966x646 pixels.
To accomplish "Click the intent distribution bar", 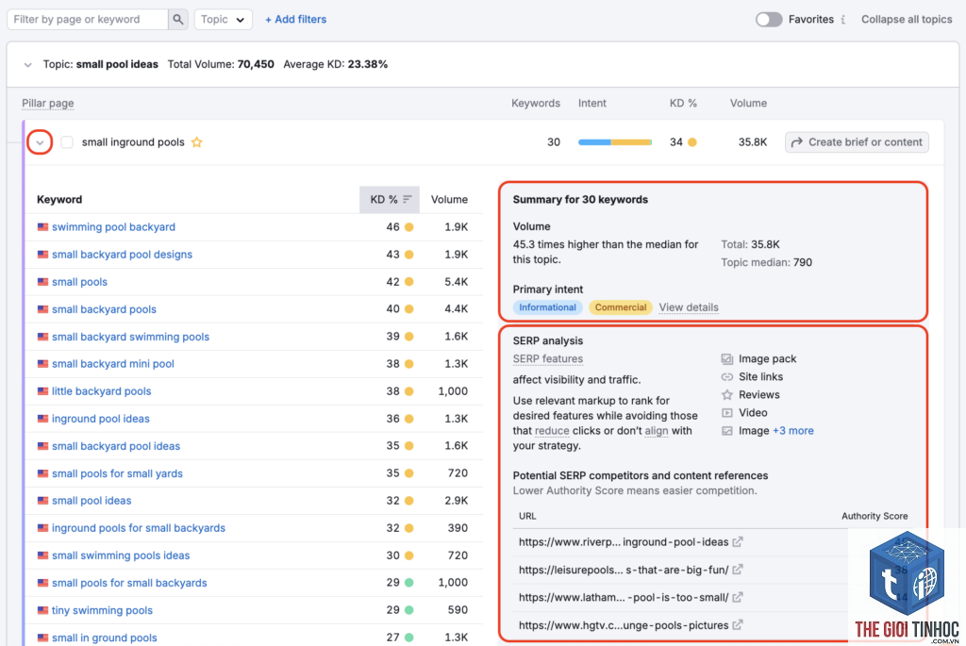I will (x=615, y=142).
